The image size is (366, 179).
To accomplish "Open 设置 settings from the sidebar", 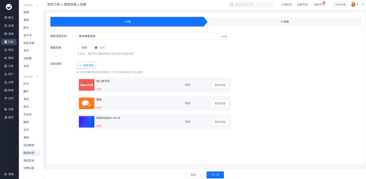I will coord(5,109).
